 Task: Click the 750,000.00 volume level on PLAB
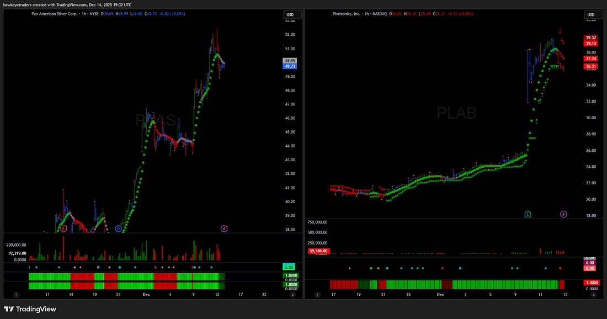(x=317, y=222)
